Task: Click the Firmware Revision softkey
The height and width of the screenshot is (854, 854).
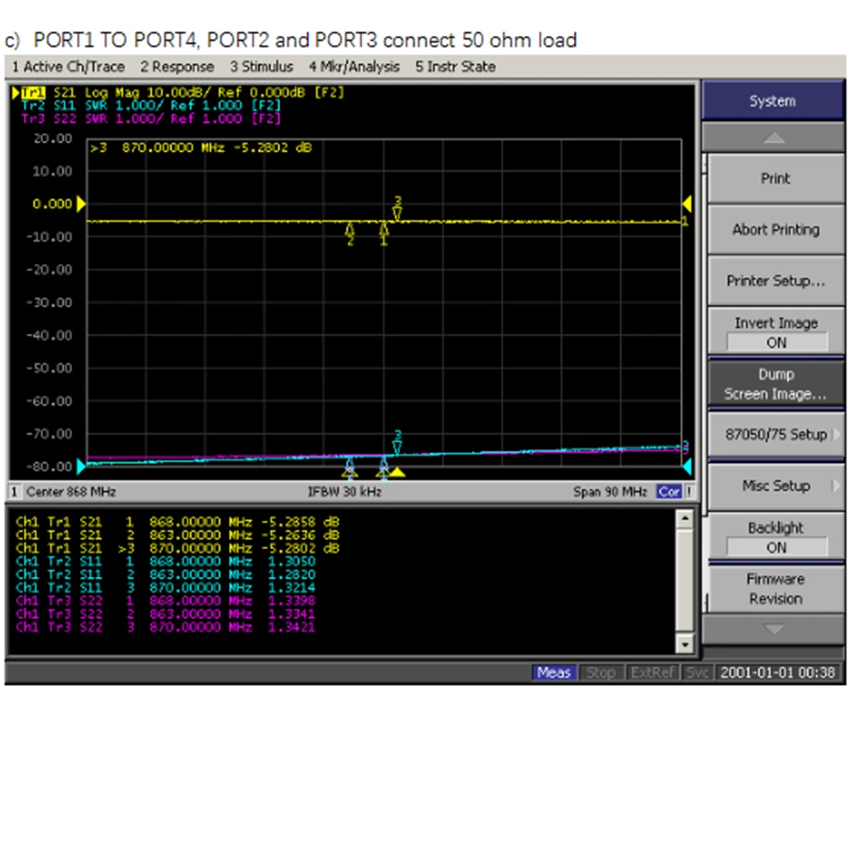Action: pos(775,588)
